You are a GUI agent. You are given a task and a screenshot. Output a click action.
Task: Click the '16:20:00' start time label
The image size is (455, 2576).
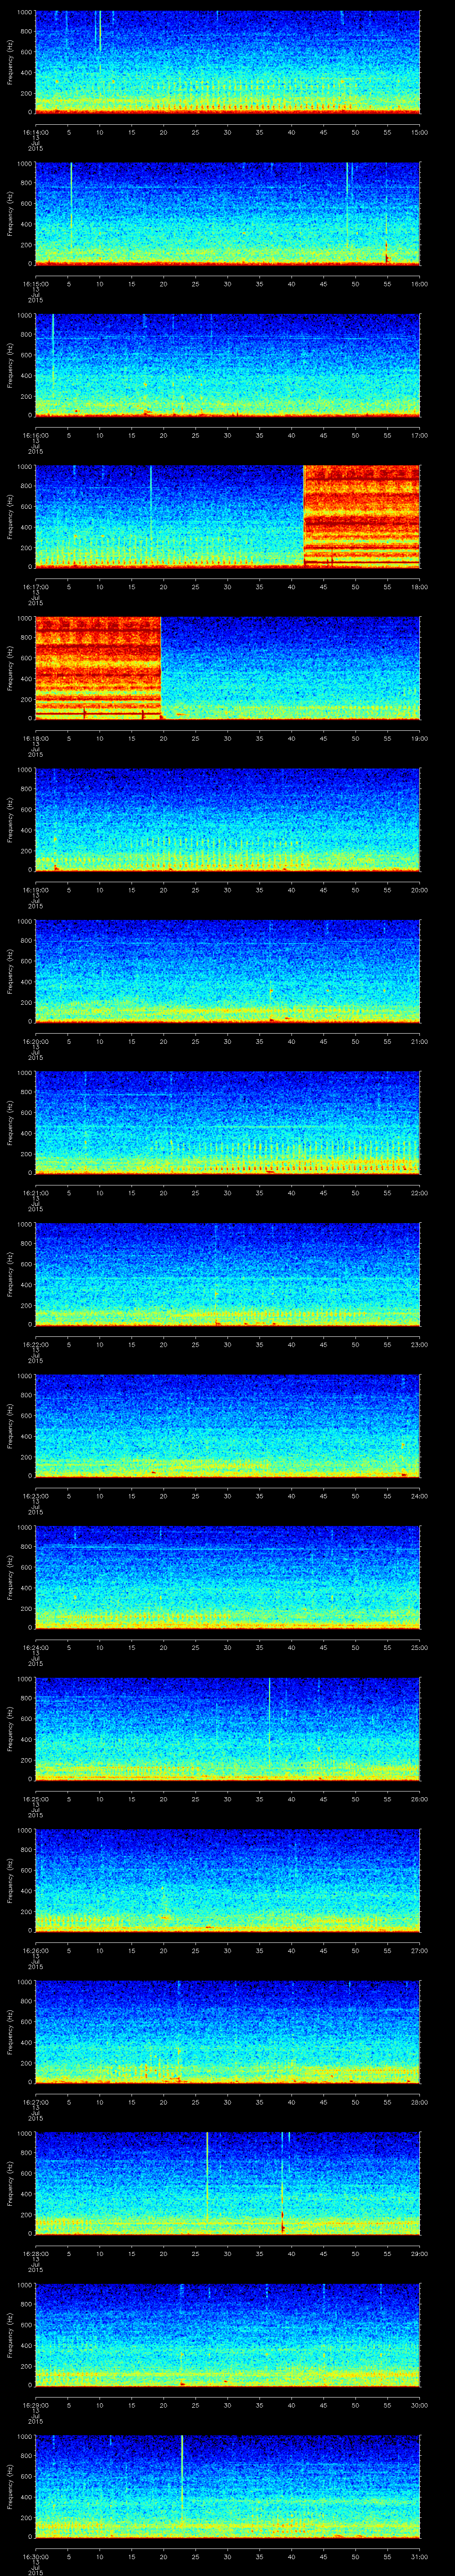35,1041
